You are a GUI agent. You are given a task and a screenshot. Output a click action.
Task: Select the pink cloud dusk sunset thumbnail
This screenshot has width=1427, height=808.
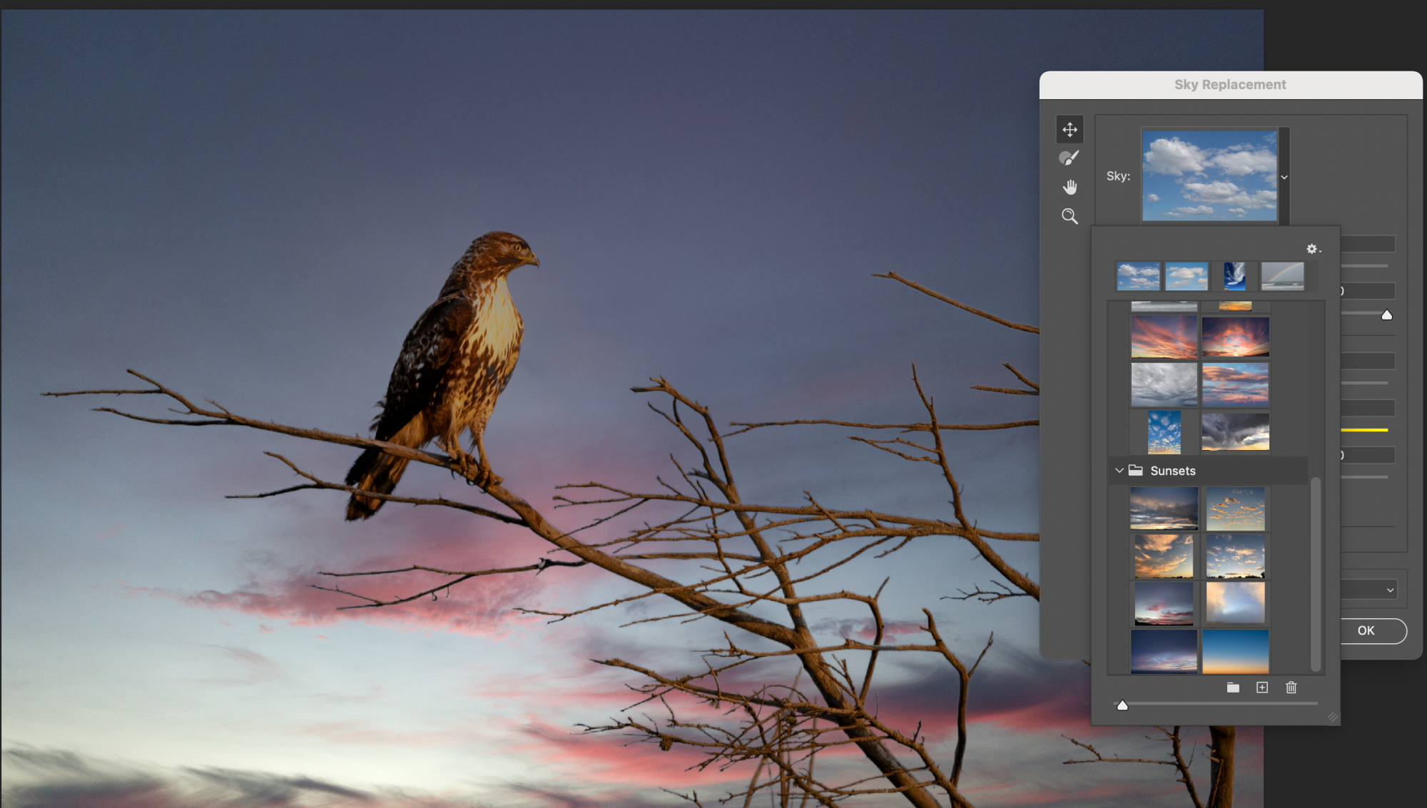click(1164, 603)
